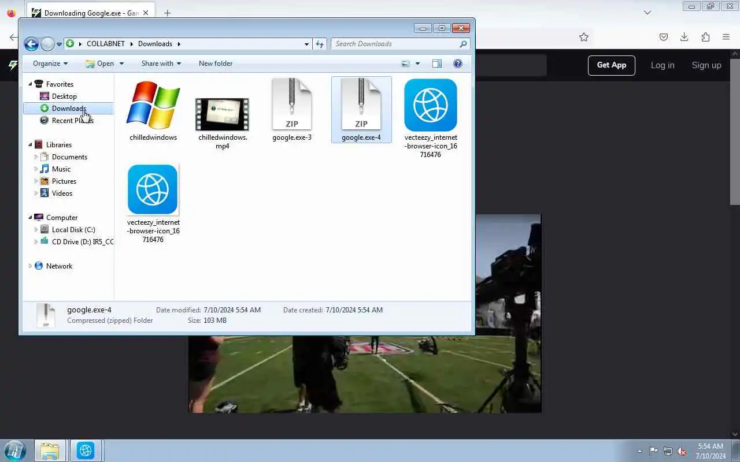Select the google.exe-3 ZIP file
This screenshot has height=462, width=740.
pyautogui.click(x=292, y=110)
